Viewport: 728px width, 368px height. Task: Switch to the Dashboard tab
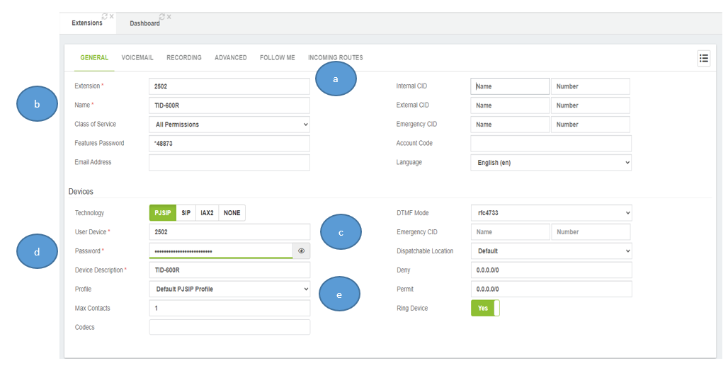tap(144, 23)
